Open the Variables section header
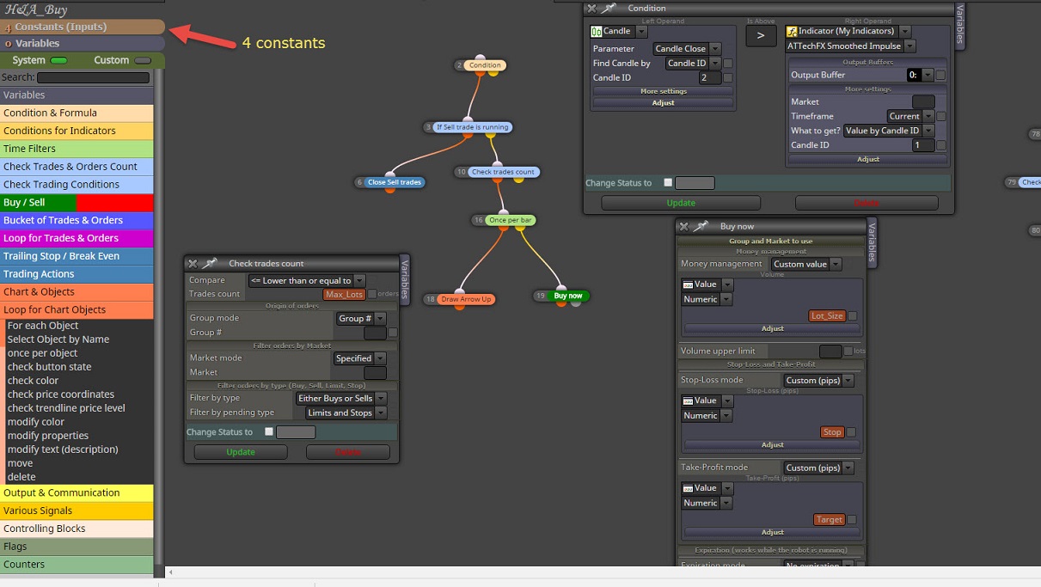 point(83,43)
